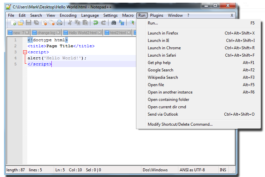Switch to the 'new 7' tab
The height and width of the screenshot is (177, 265).
pos(18,33)
